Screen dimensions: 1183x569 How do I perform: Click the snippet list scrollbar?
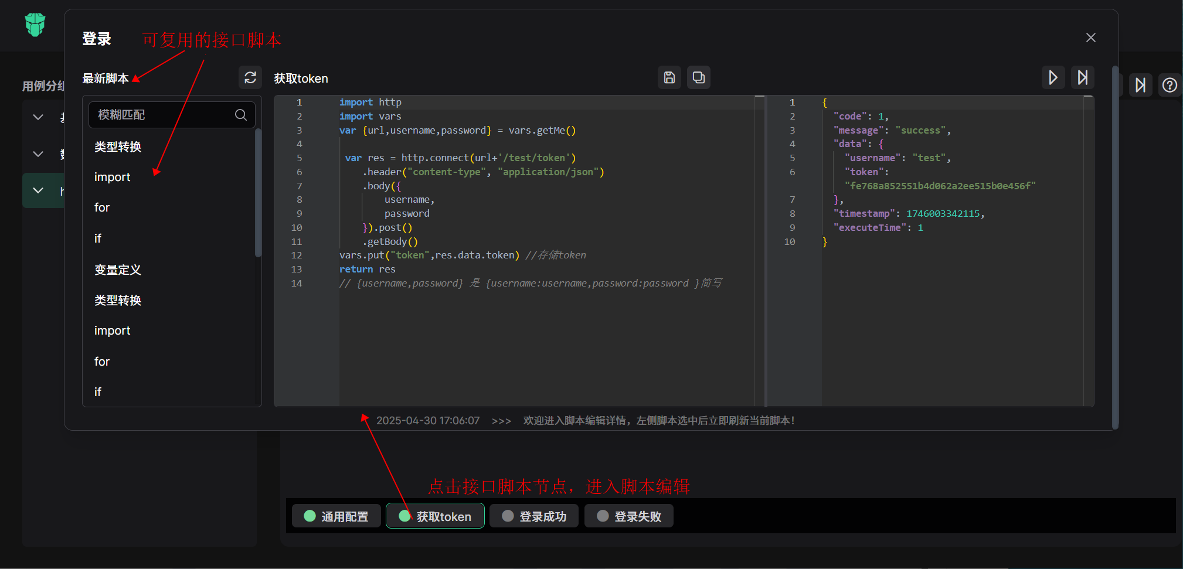tap(258, 193)
